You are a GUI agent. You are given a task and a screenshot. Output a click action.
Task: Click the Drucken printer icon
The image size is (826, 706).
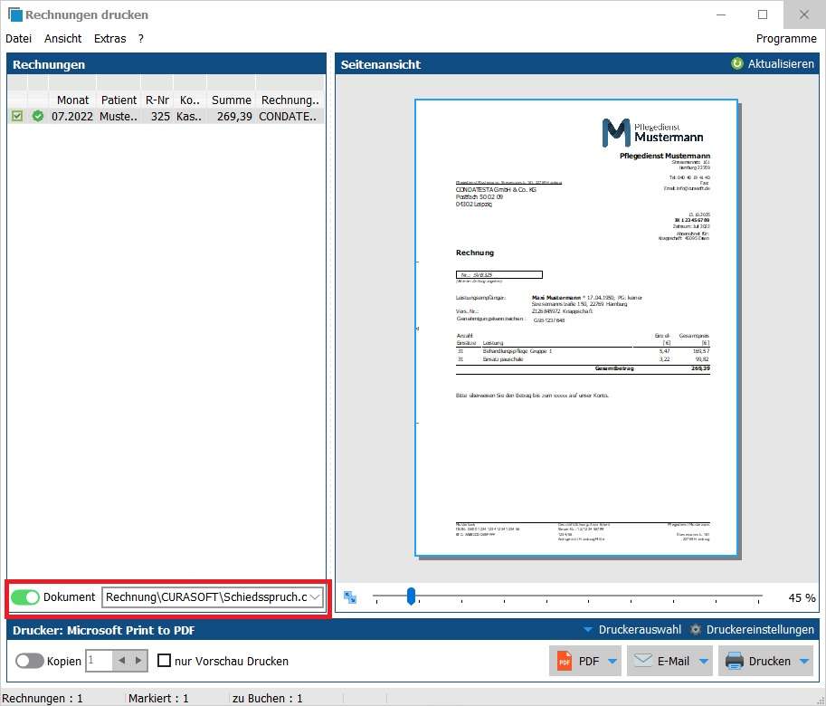point(735,661)
